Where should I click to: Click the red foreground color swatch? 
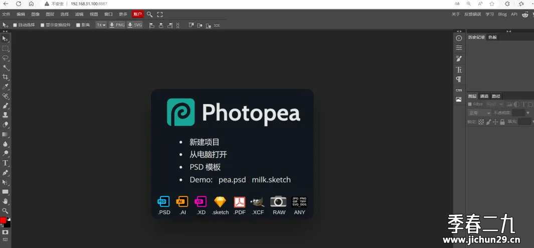3,220
